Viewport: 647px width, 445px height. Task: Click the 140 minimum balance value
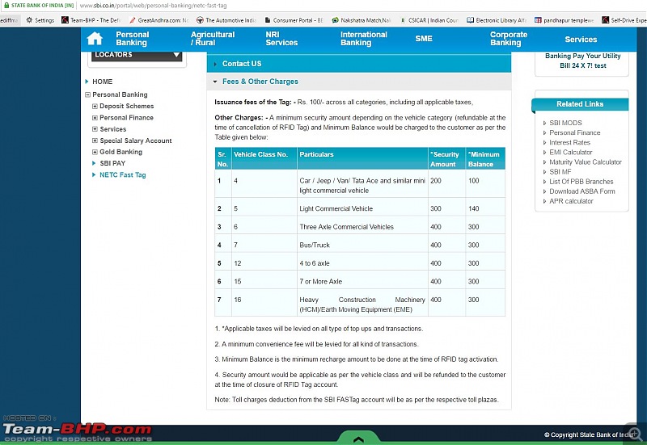tap(473, 208)
